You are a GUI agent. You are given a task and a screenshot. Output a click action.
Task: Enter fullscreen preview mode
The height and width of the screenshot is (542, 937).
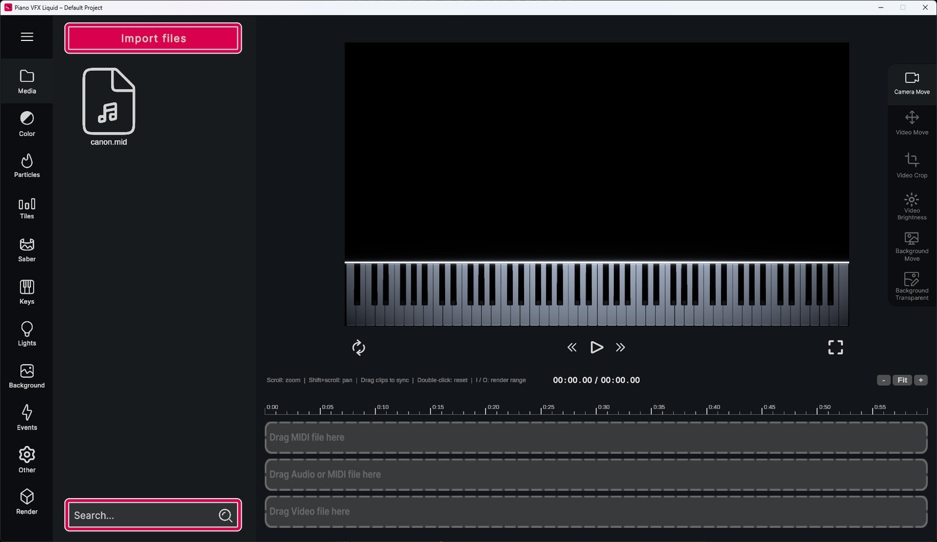(836, 348)
